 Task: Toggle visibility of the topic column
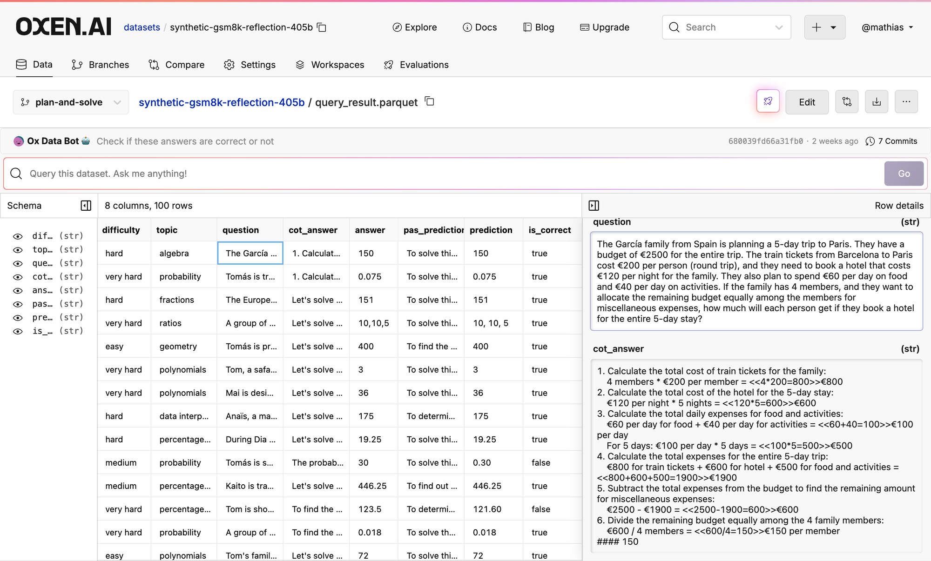(x=18, y=250)
